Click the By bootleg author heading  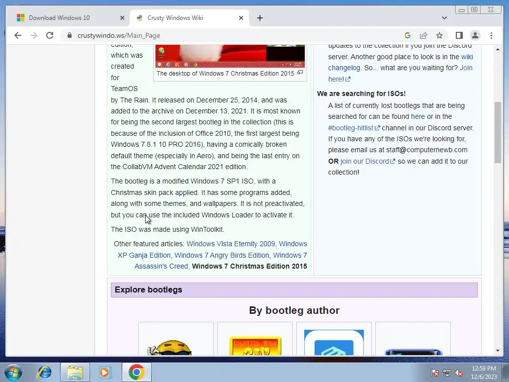click(x=294, y=310)
